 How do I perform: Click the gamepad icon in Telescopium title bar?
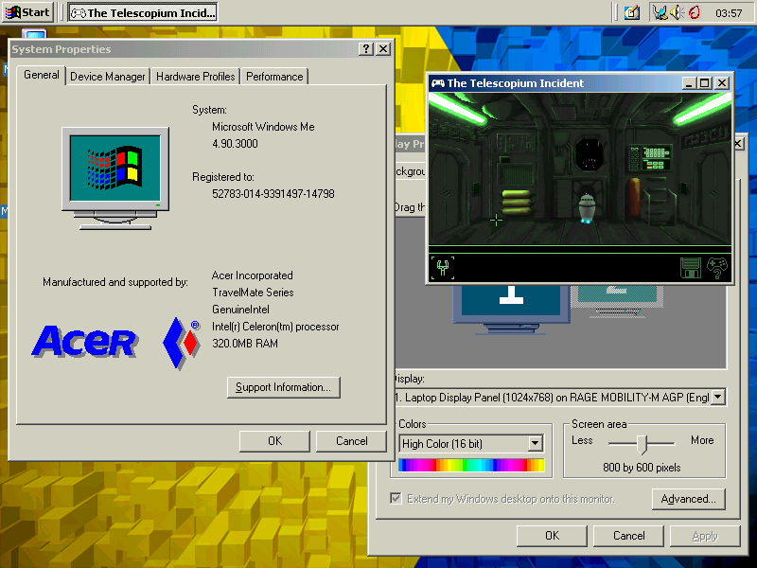pyautogui.click(x=437, y=83)
